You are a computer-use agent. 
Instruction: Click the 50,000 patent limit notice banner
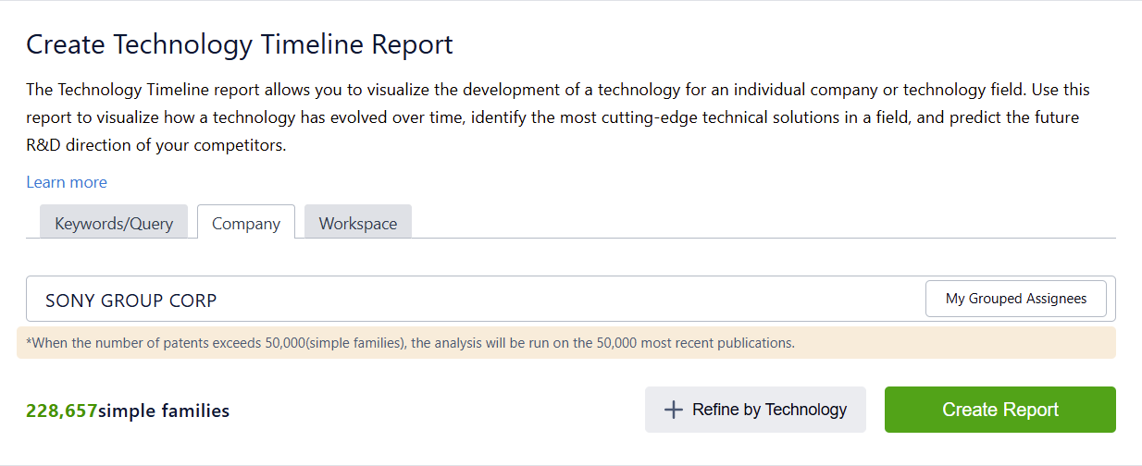click(565, 343)
